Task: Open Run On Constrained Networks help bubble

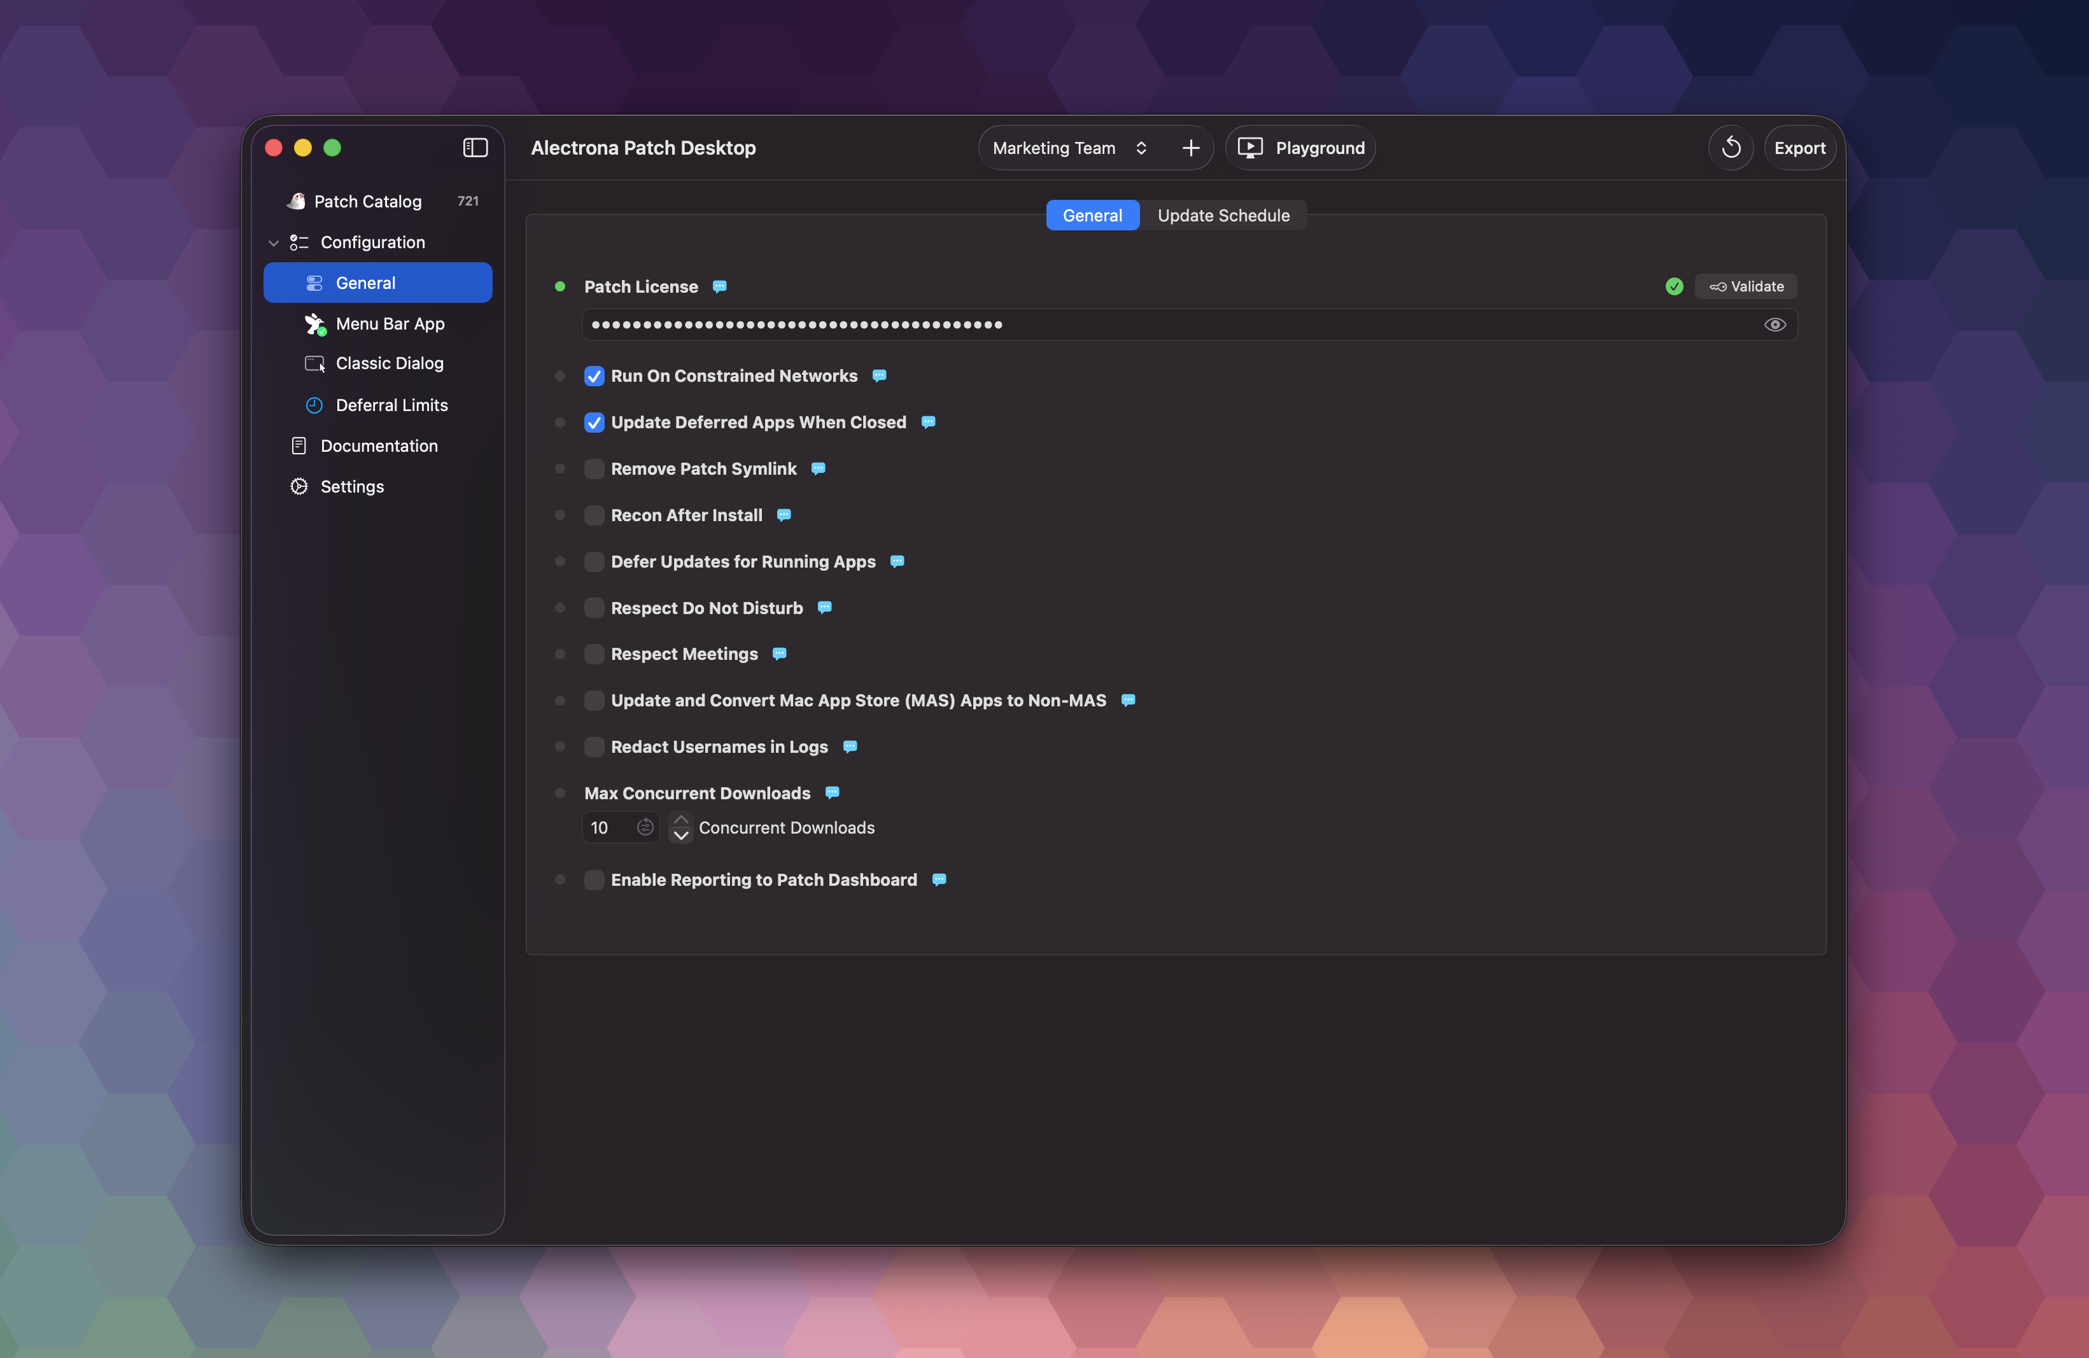Action: (878, 375)
